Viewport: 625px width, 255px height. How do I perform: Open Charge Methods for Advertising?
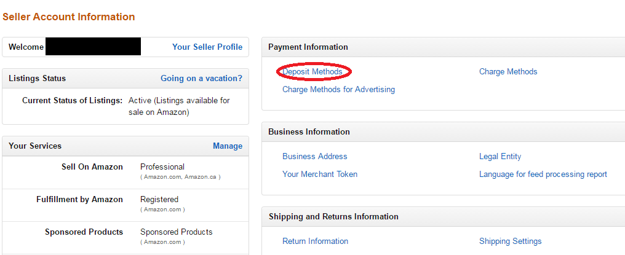click(x=338, y=89)
